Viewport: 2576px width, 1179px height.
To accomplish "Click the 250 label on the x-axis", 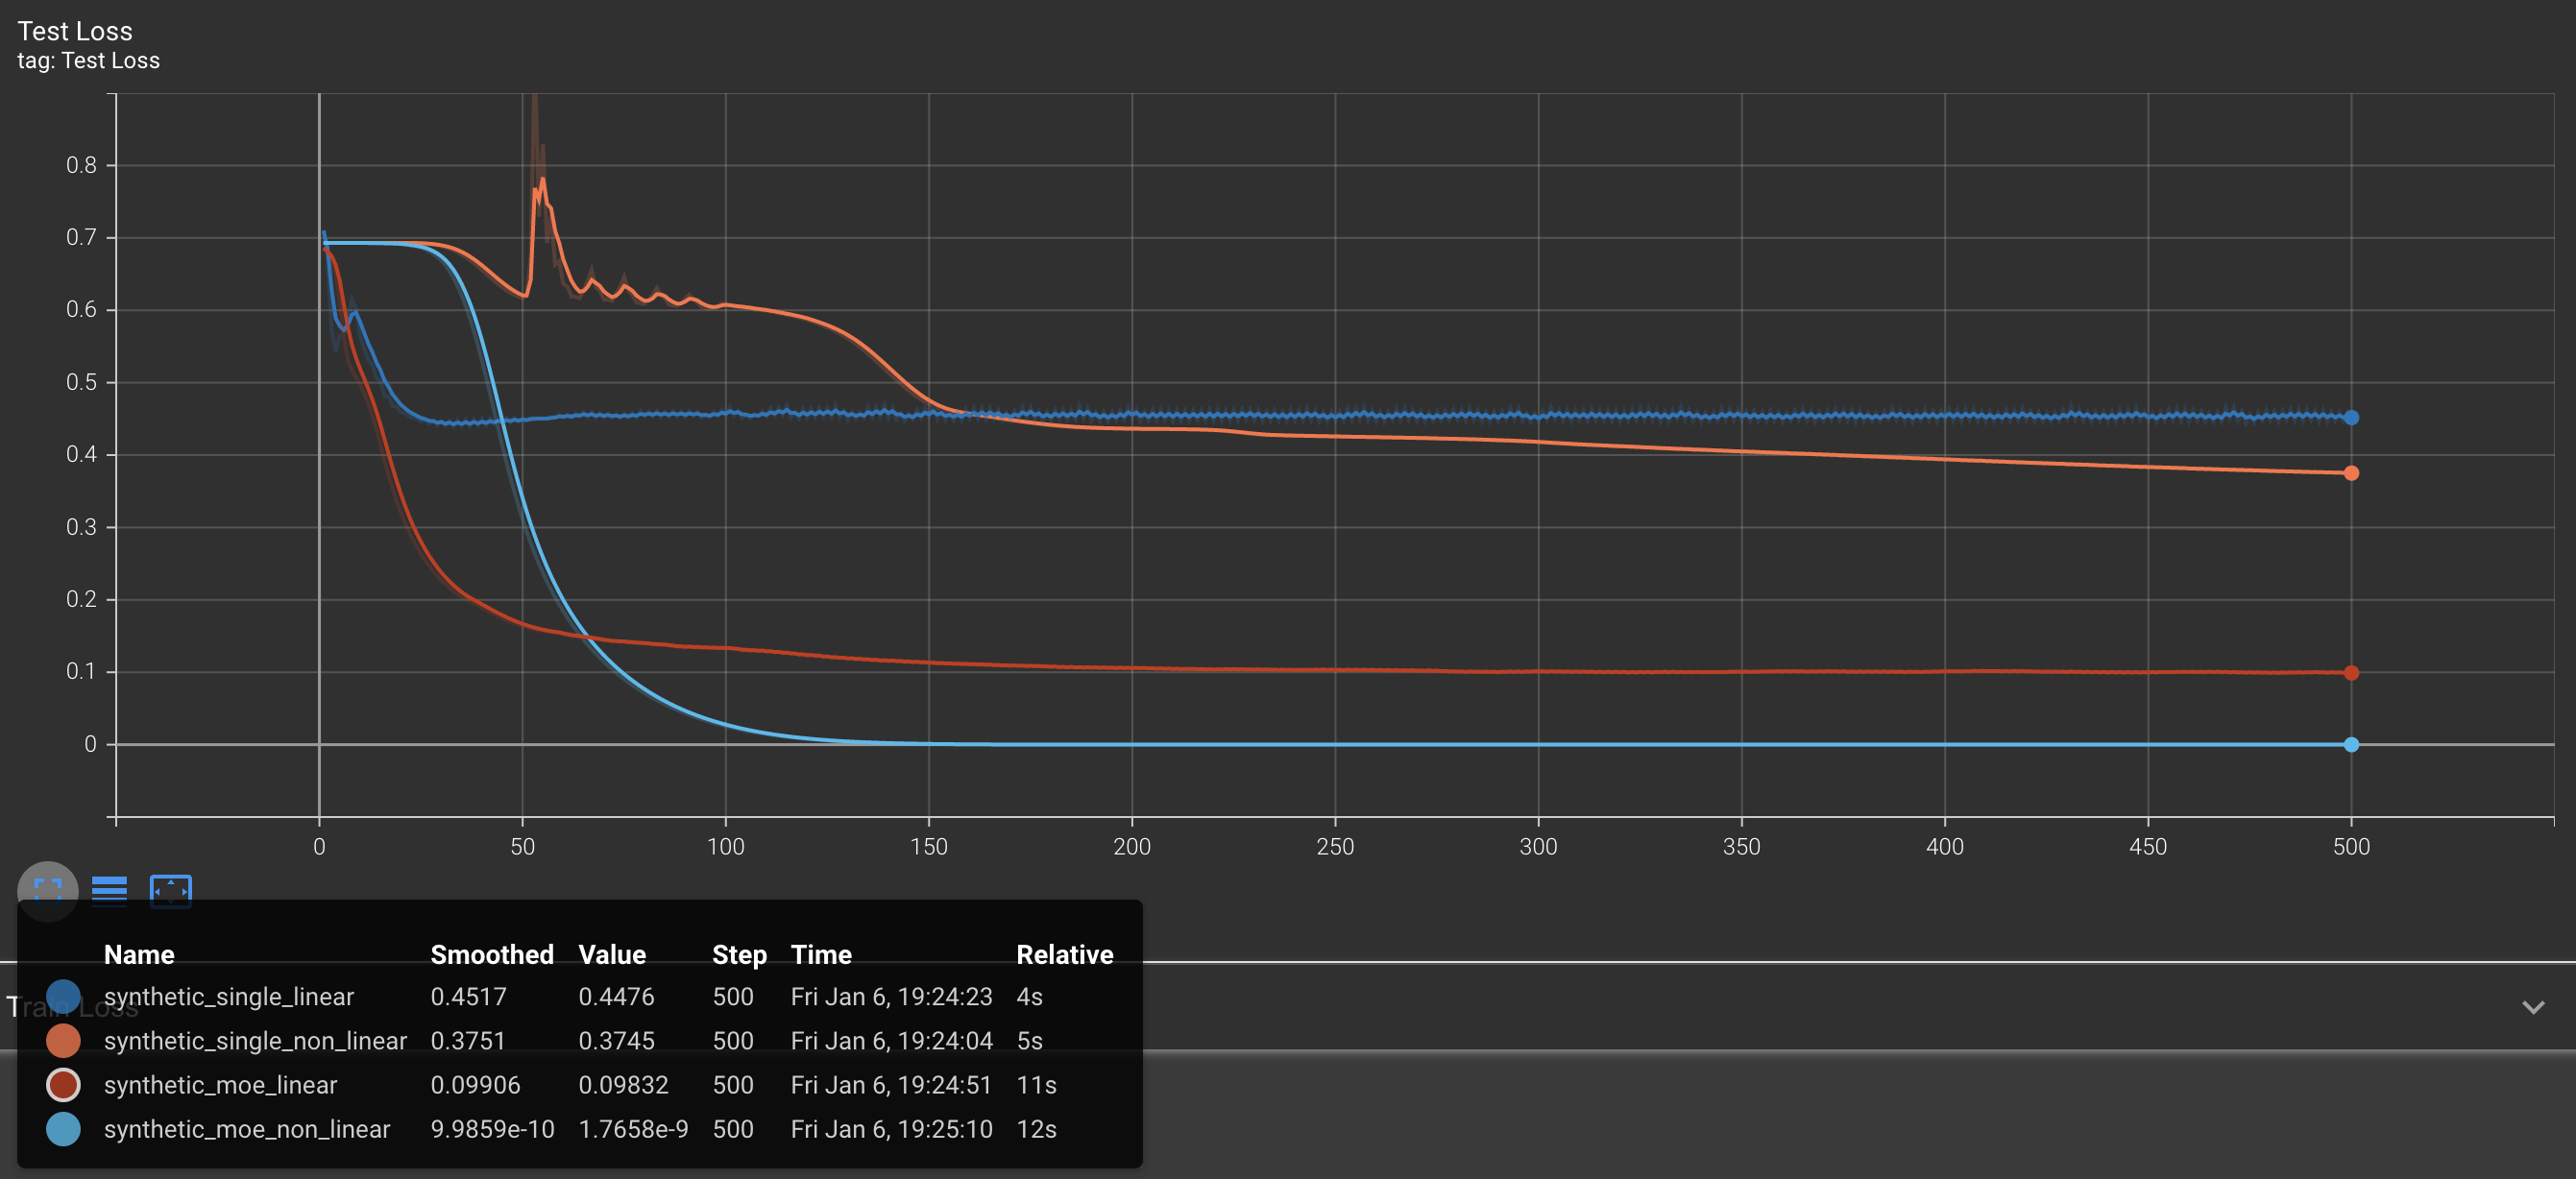I will pyautogui.click(x=1334, y=846).
